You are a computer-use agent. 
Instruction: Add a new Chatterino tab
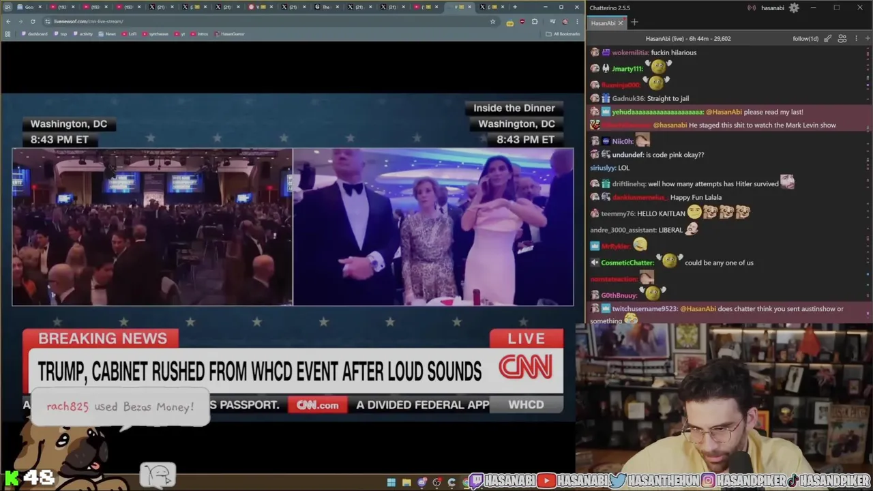point(634,23)
